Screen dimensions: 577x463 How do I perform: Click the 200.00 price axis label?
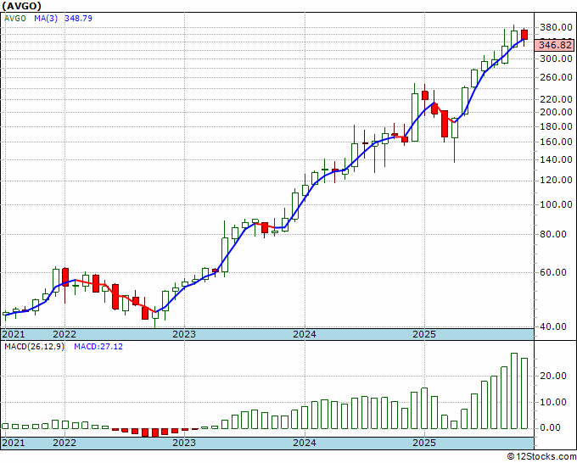point(556,112)
